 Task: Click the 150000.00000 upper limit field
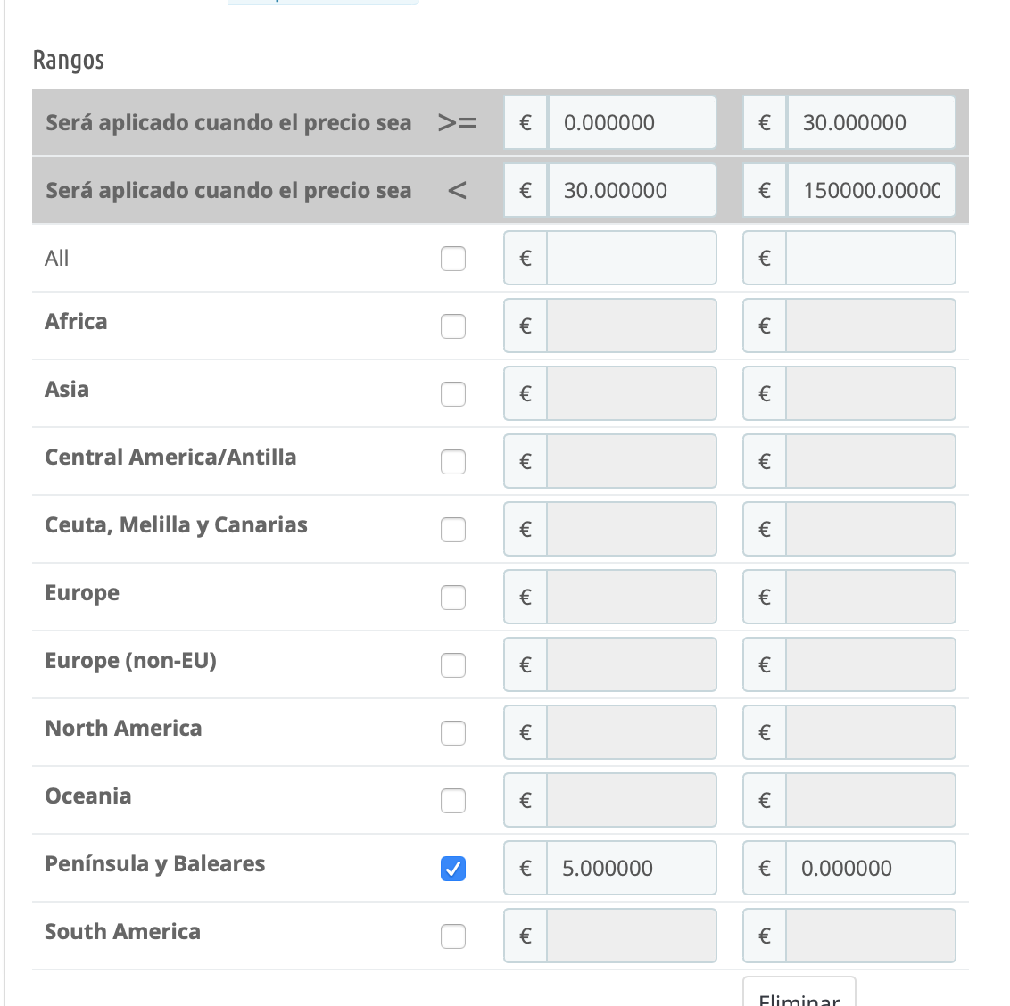(870, 191)
